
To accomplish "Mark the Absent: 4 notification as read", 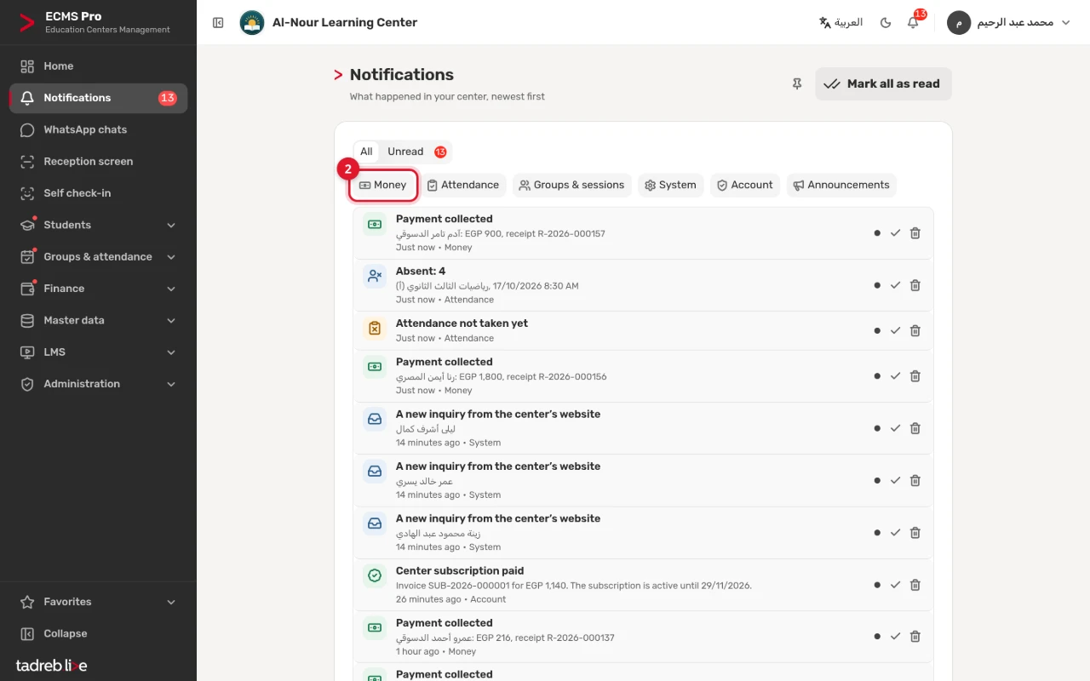I will pyautogui.click(x=895, y=285).
